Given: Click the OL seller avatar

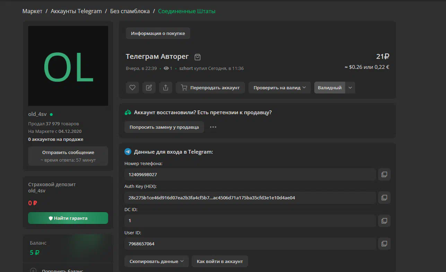Looking at the screenshot, I should tap(68, 66).
